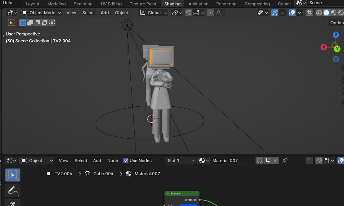Switch to Layout workspace tab
Screen dimensions: 344x206
pos(32,4)
